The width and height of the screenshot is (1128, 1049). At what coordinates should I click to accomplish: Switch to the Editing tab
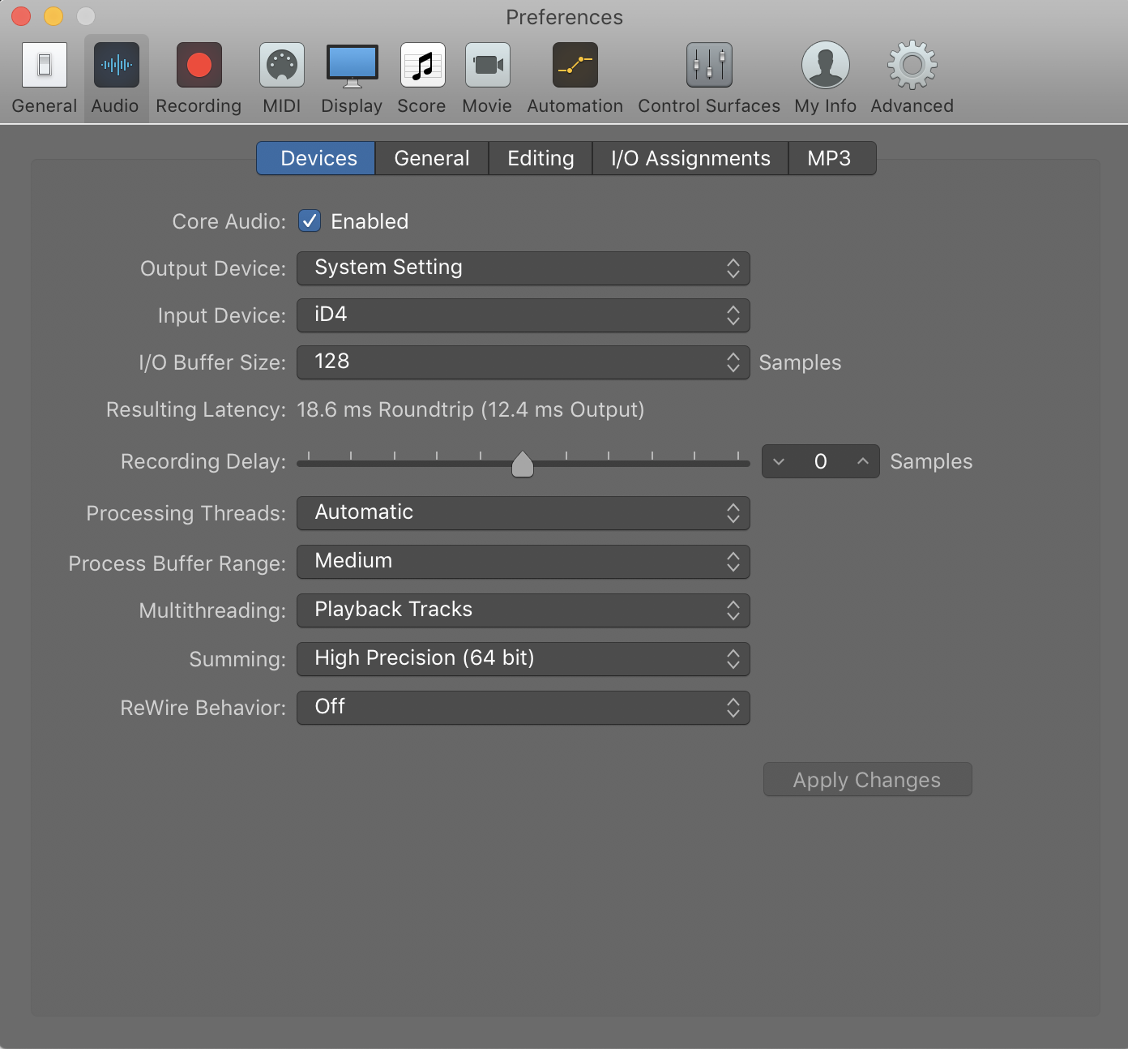(x=540, y=158)
